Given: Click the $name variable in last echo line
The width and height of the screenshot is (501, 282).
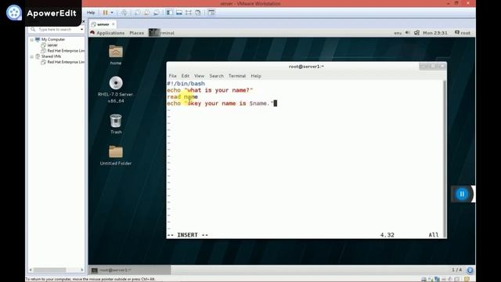Looking at the screenshot, I should pos(259,103).
